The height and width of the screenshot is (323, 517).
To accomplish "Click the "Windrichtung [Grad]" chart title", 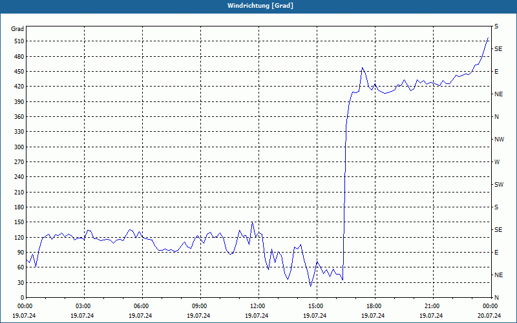I will pyautogui.click(x=260, y=6).
